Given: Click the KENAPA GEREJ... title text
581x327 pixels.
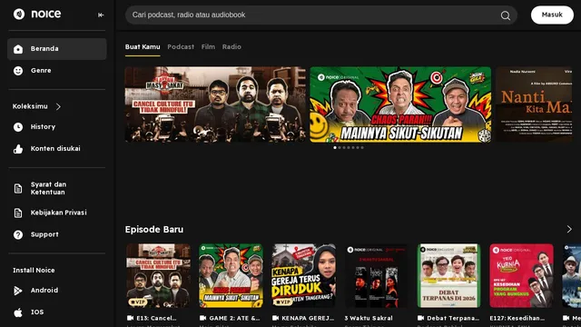Looking at the screenshot, I should (x=308, y=318).
